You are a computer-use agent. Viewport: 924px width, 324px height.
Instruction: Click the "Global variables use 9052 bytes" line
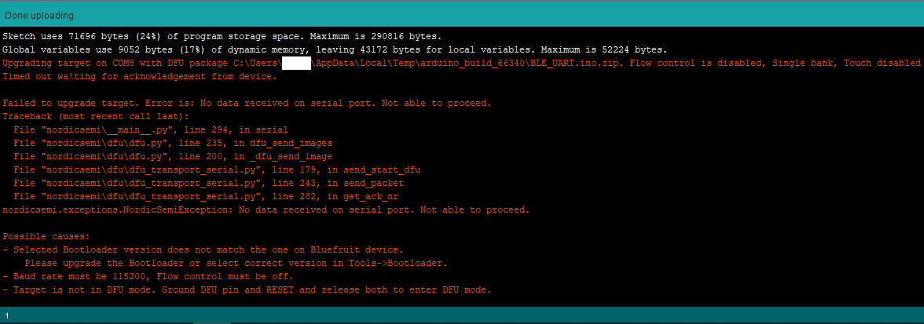(335, 49)
